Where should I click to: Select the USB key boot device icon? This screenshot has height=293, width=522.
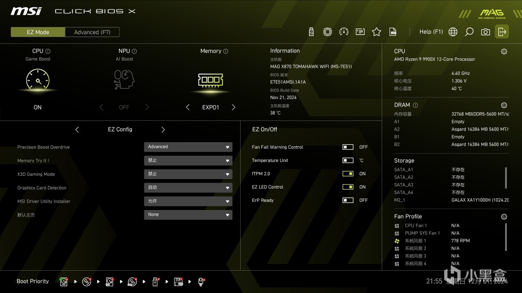pos(155,281)
